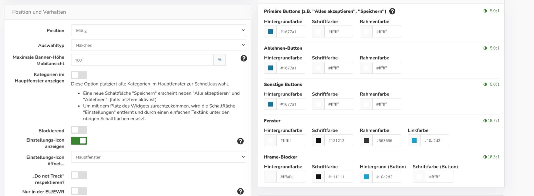
Task: Click contrast icon for Sonstige Buttons
Action: (x=485, y=84)
